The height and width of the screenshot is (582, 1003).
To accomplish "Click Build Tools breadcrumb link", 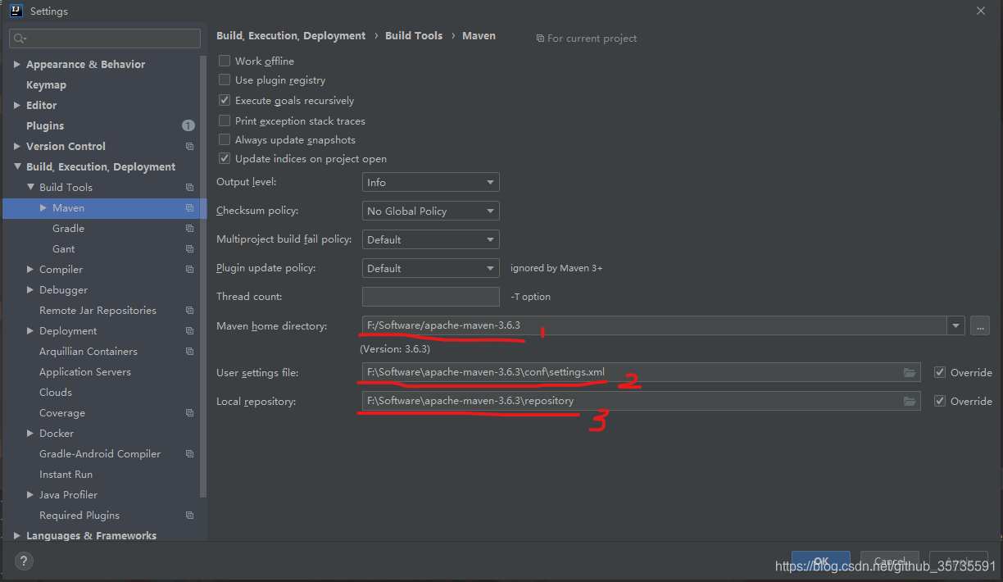I will [x=414, y=36].
